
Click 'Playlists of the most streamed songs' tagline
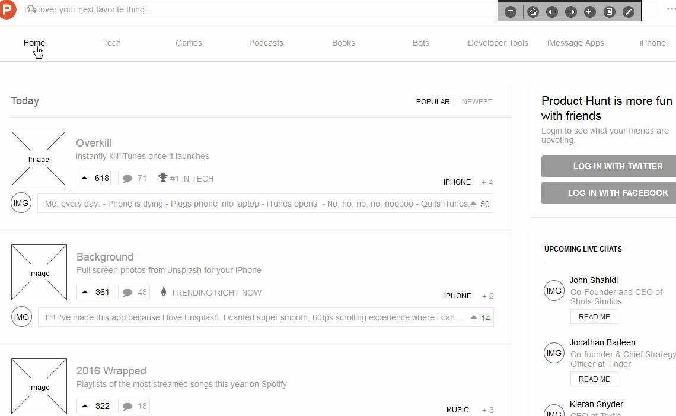pyautogui.click(x=181, y=384)
